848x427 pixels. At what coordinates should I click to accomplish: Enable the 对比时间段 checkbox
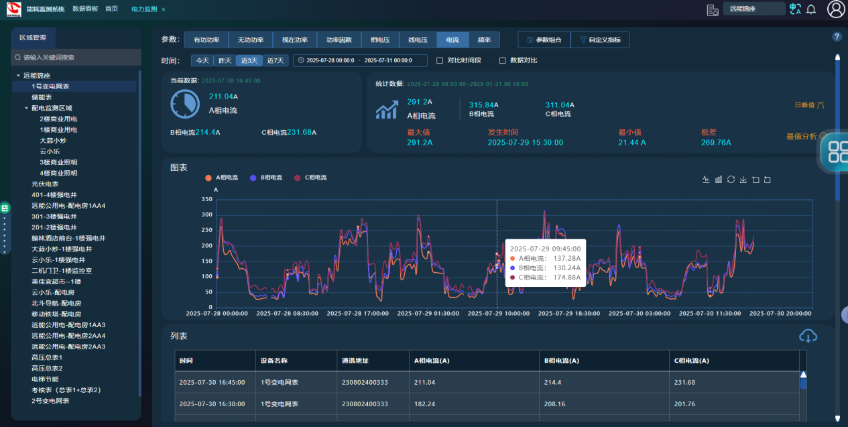click(x=440, y=60)
